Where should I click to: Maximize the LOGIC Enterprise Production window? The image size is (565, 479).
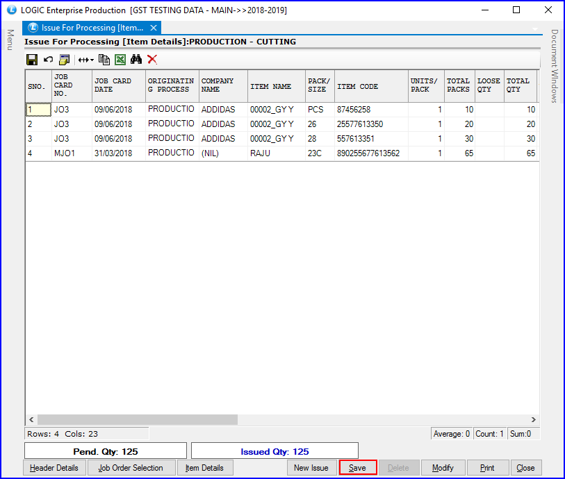tap(516, 10)
